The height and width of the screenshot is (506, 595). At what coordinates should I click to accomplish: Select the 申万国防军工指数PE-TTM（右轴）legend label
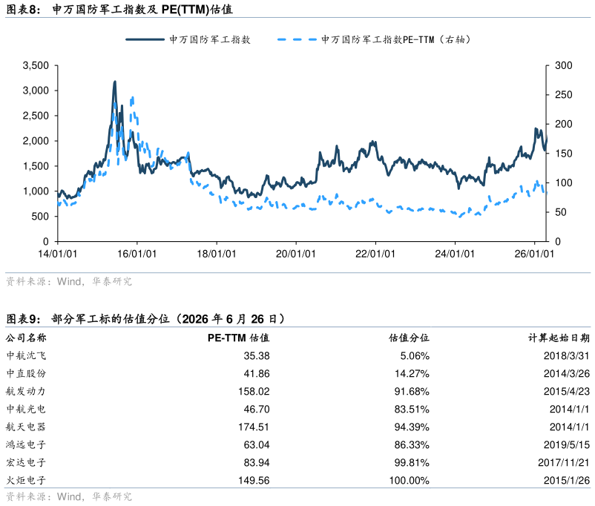click(x=395, y=39)
